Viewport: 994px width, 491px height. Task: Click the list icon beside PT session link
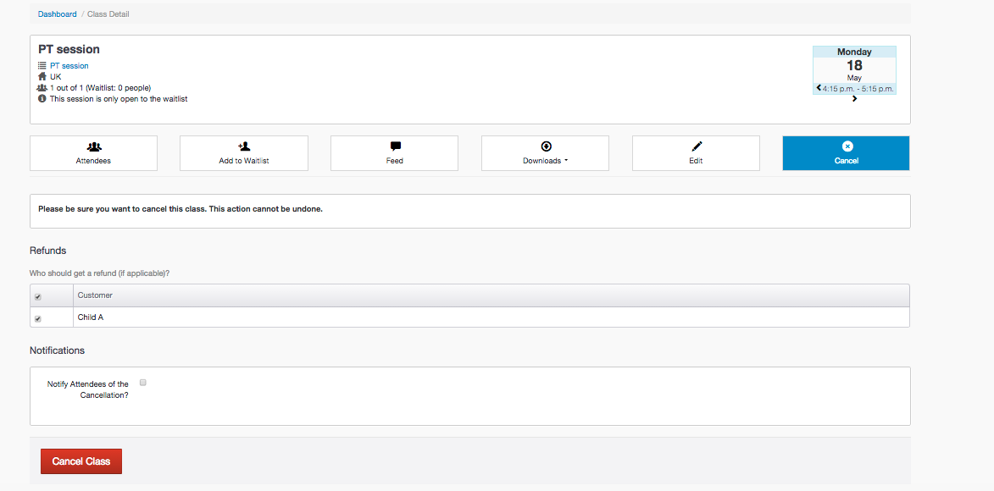(42, 66)
